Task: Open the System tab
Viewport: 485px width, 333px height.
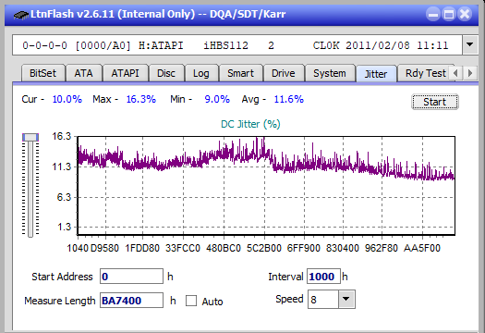Action: point(330,73)
